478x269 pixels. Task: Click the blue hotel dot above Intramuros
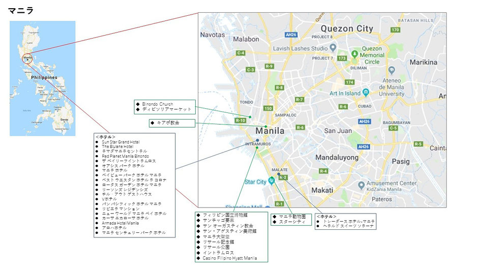pyautogui.click(x=258, y=140)
